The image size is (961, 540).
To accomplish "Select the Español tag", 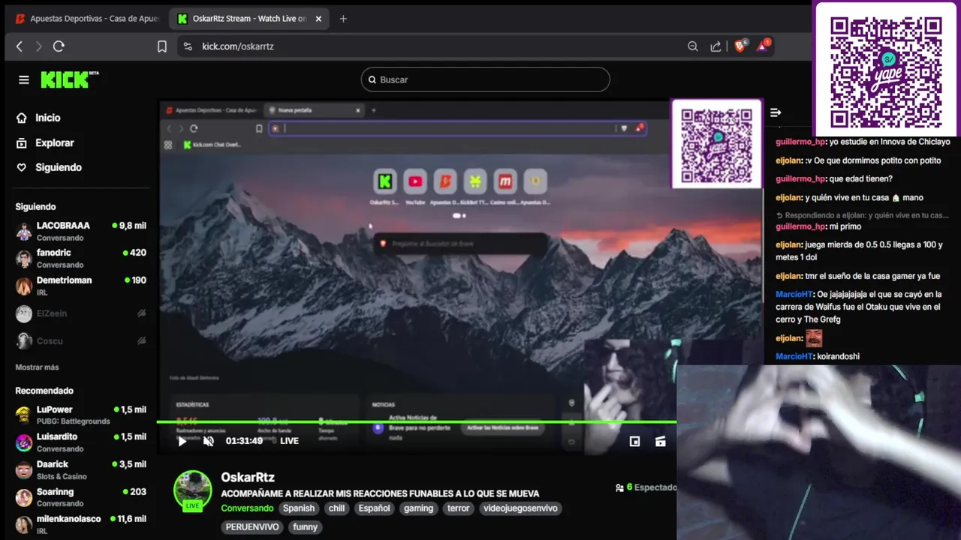I will (374, 508).
